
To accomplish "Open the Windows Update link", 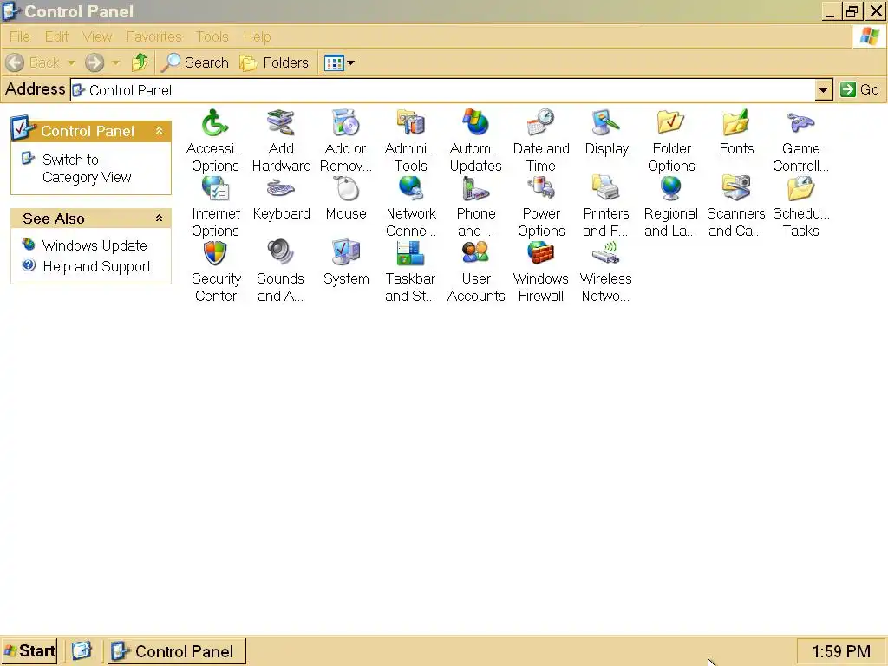I will [x=95, y=245].
